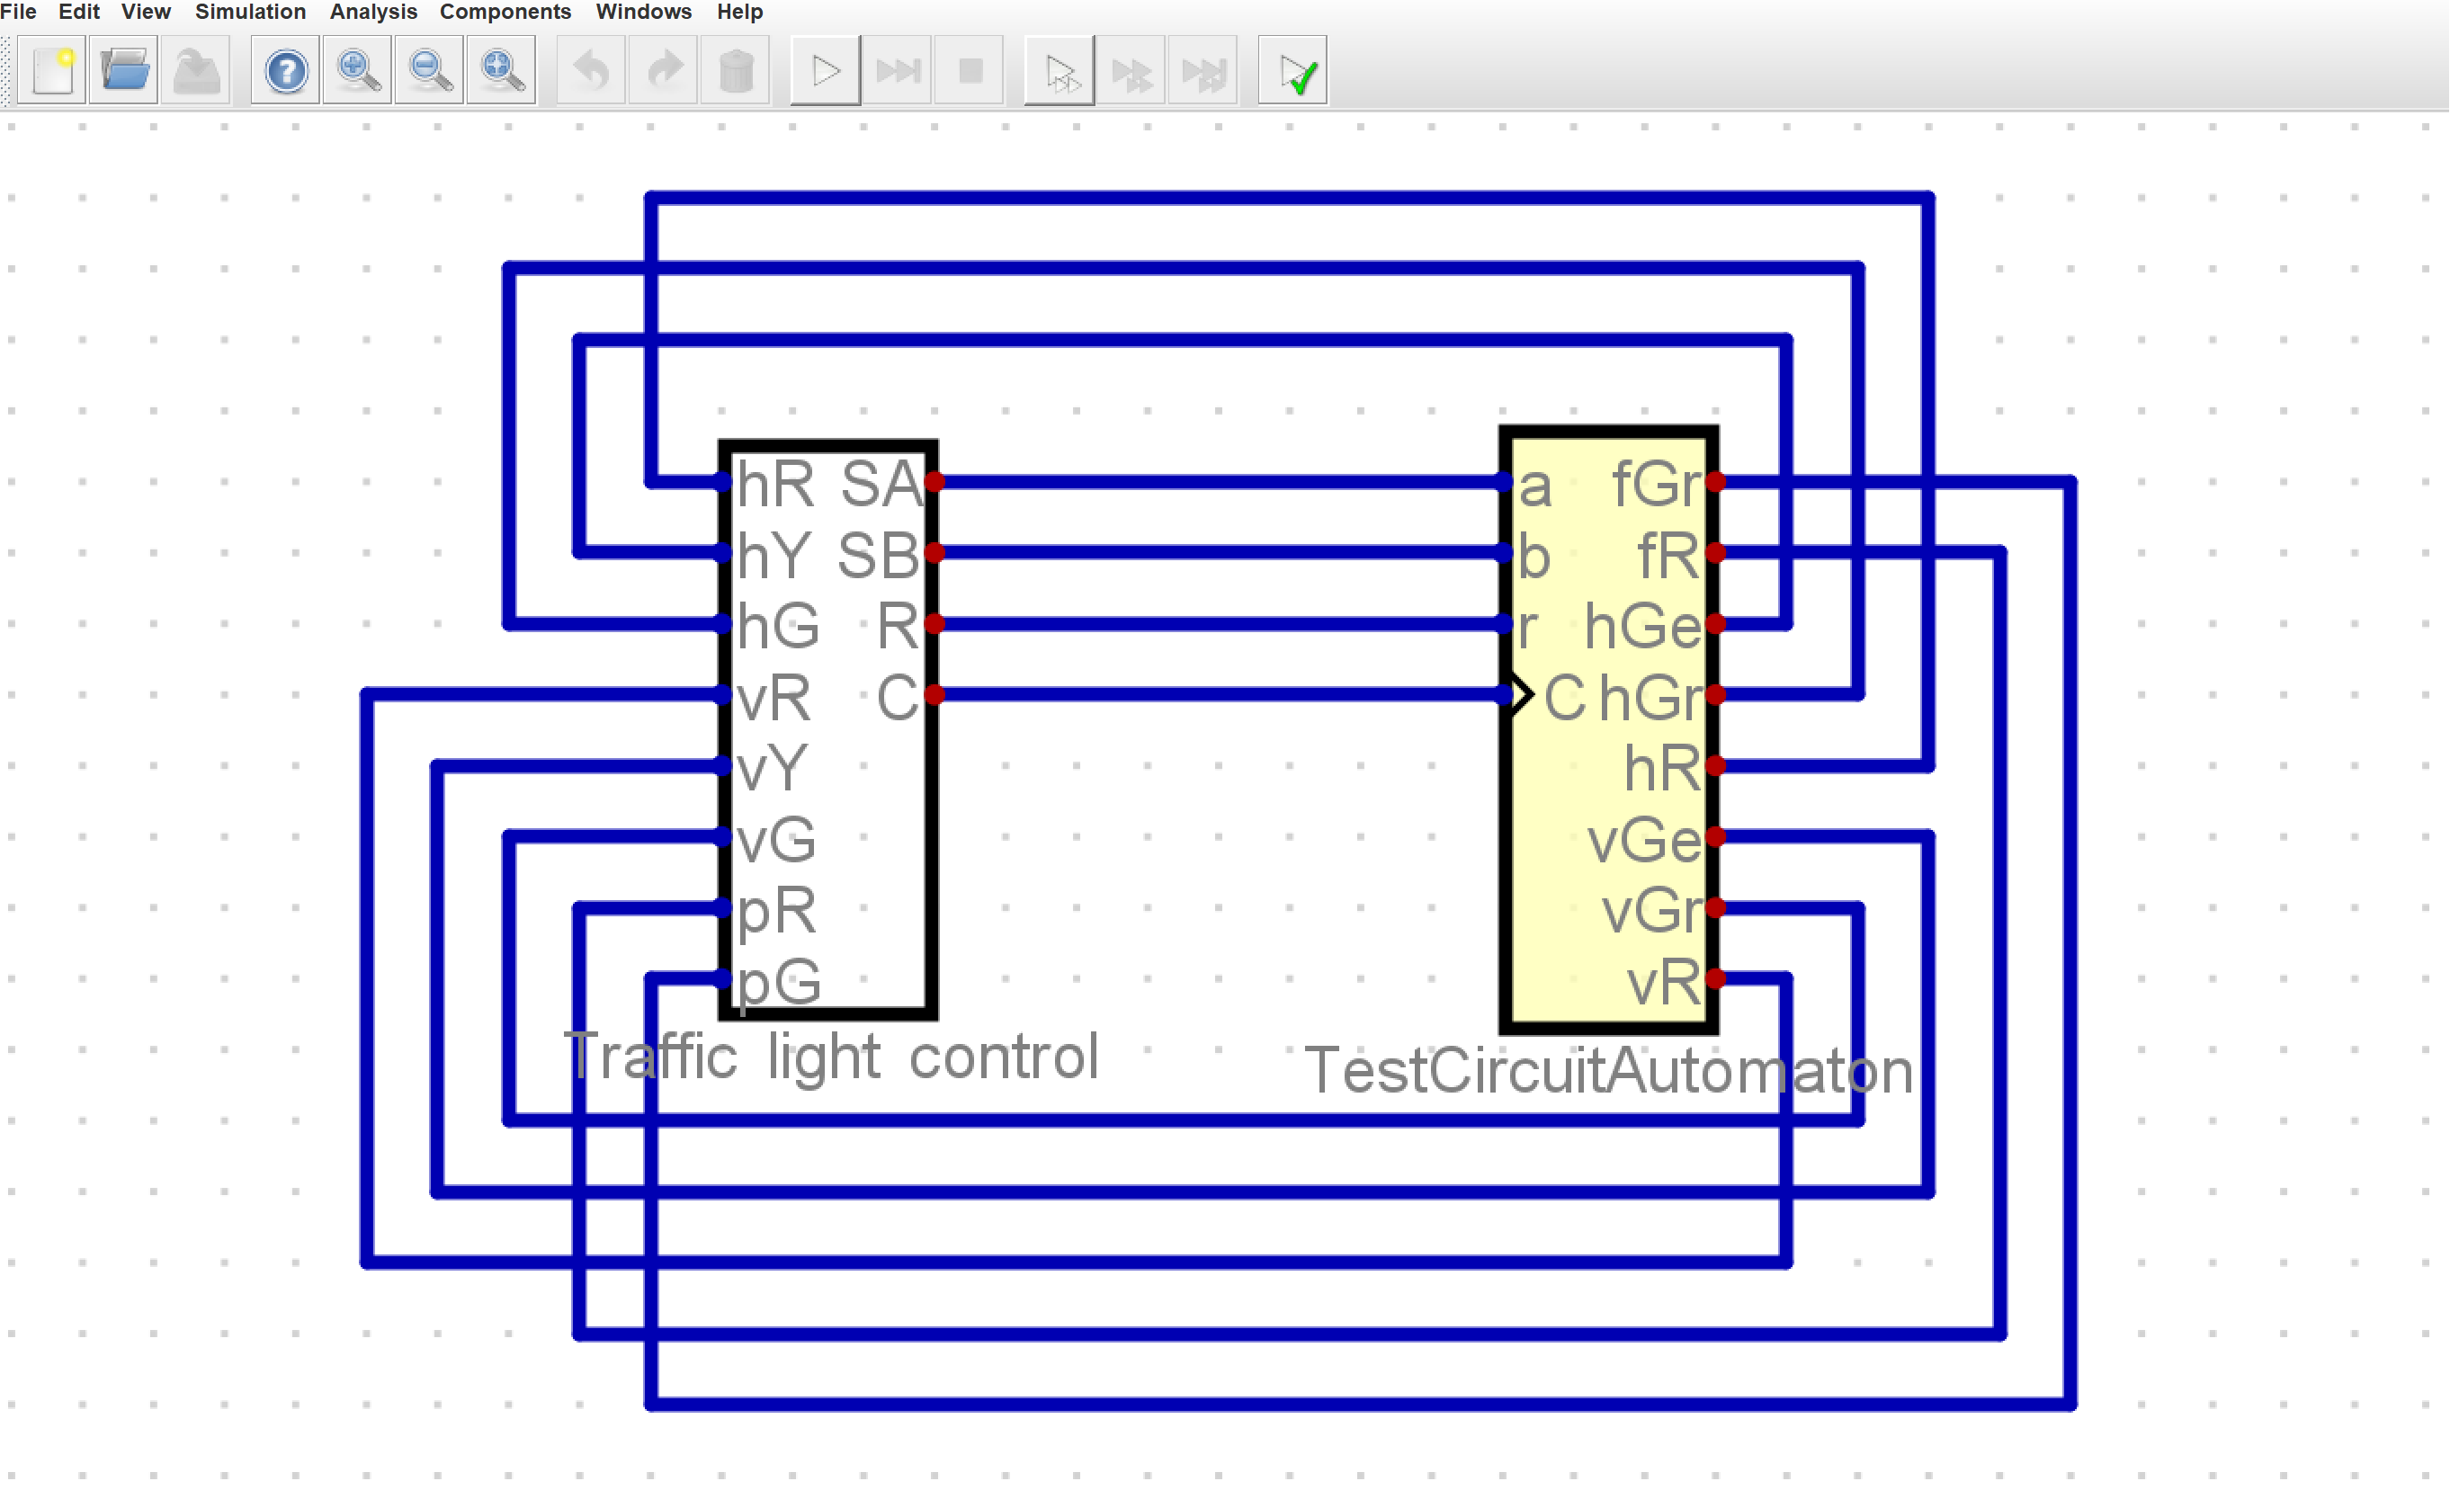Open the Help menu
2450x1490 pixels.
coord(740,12)
